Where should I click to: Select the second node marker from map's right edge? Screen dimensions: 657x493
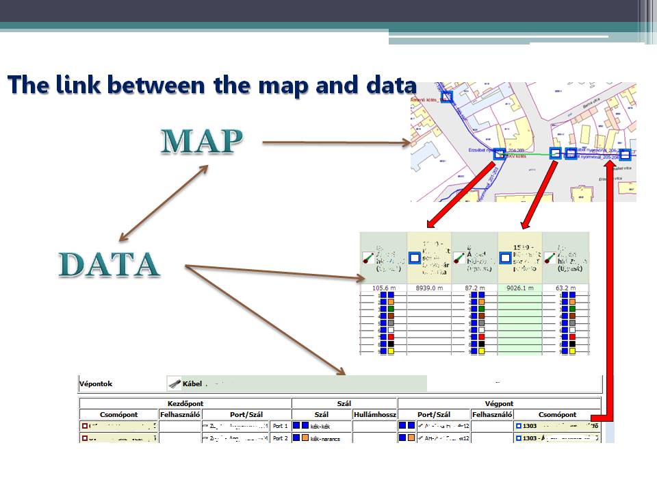click(571, 153)
